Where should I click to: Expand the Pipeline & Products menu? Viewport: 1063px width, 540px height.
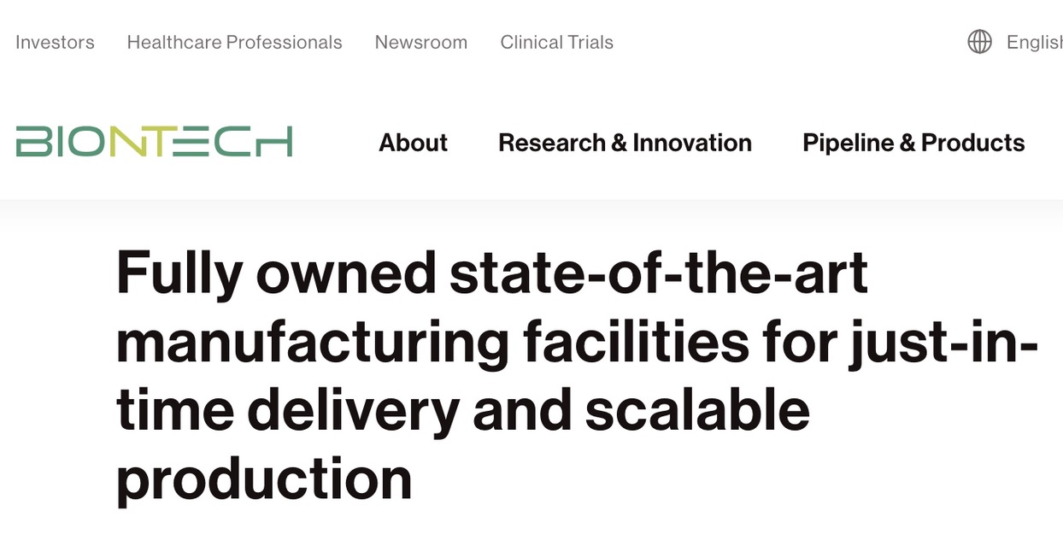(x=913, y=143)
